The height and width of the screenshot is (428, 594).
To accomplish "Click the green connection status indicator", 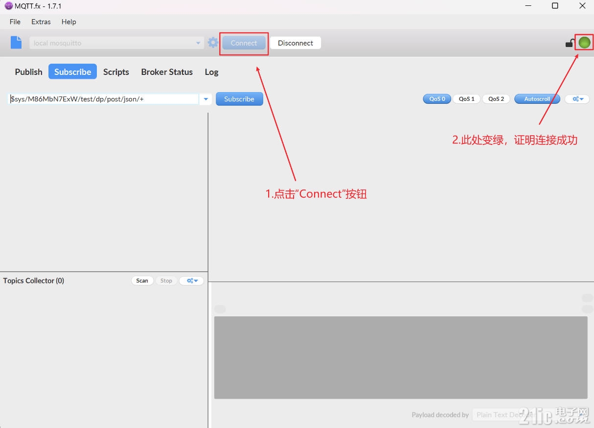I will coord(584,43).
